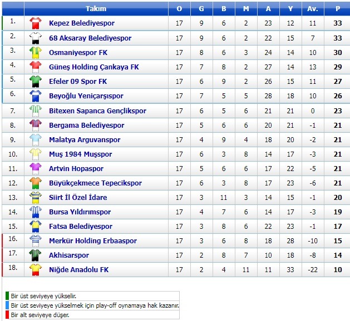The width and height of the screenshot is (350, 321).
Task: Click Efeler 09 Spor FK's green jersey
Action: [36, 82]
